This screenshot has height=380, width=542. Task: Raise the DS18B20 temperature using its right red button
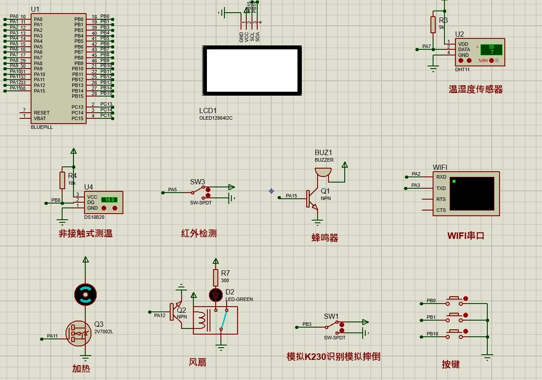[115, 208]
